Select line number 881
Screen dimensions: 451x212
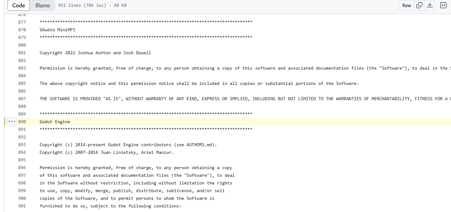[22, 53]
